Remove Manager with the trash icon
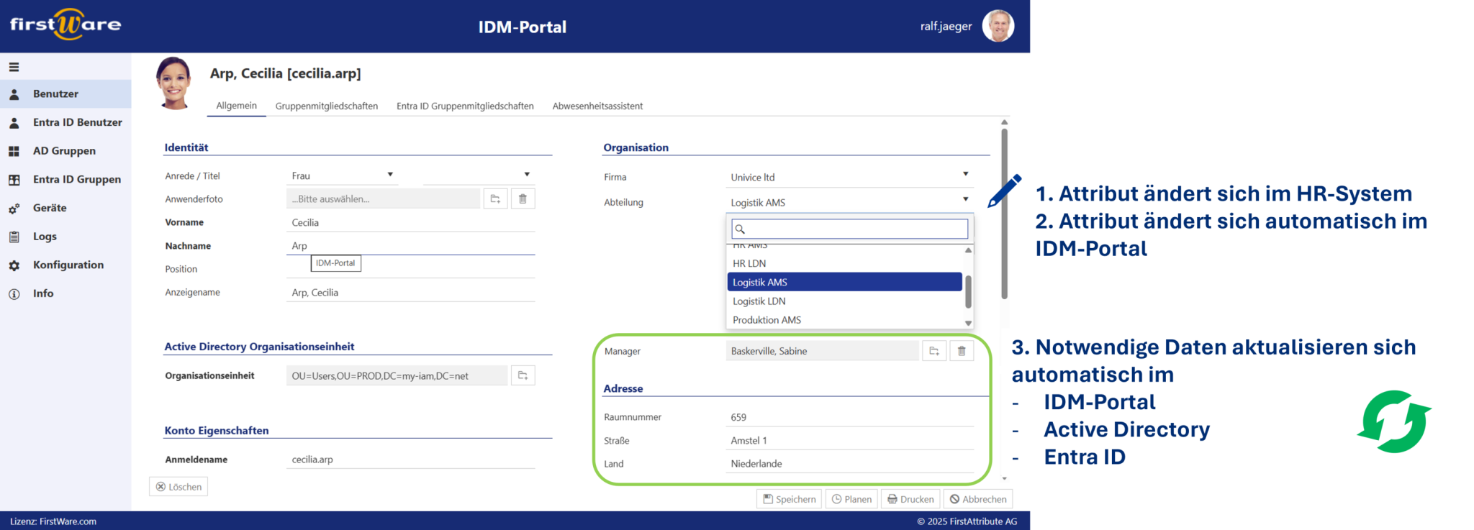Image resolution: width=1474 pixels, height=530 pixels. coord(962,351)
